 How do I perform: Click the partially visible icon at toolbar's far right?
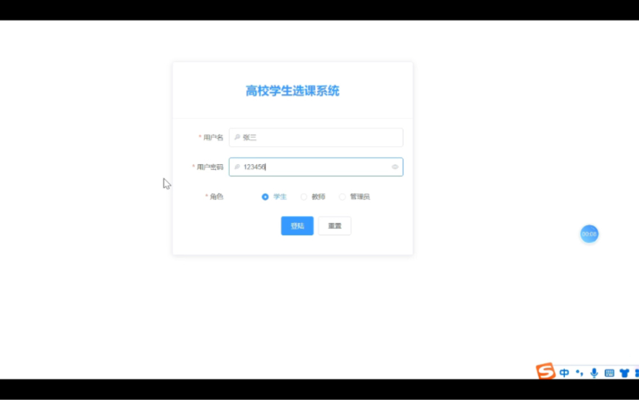coord(637,372)
